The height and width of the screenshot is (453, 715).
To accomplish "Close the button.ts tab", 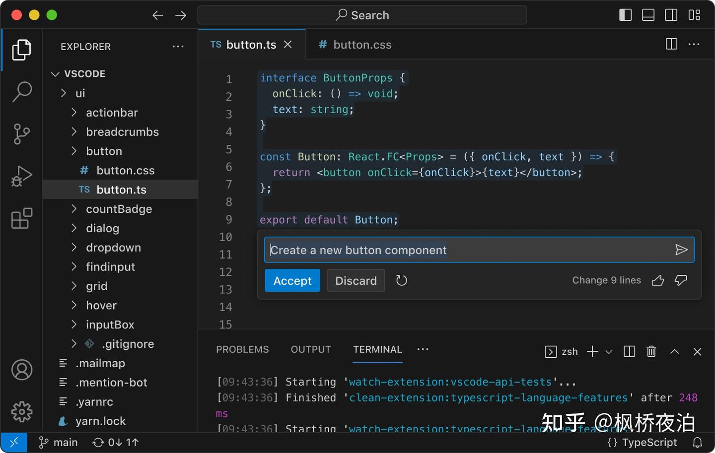I will (287, 45).
